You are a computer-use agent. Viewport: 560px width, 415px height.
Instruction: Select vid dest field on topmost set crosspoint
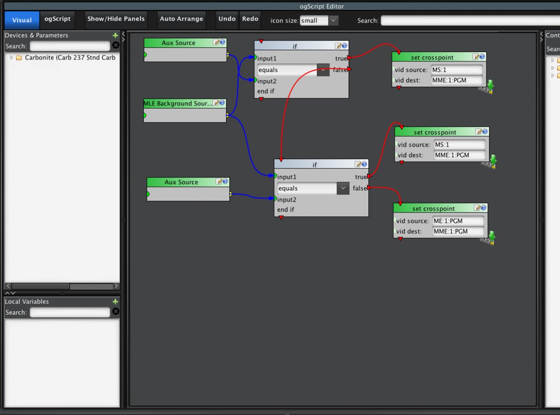click(457, 80)
